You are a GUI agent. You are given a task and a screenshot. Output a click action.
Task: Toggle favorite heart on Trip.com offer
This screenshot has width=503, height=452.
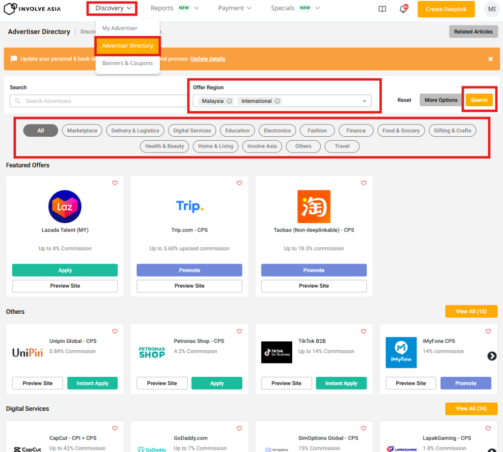pos(239,183)
